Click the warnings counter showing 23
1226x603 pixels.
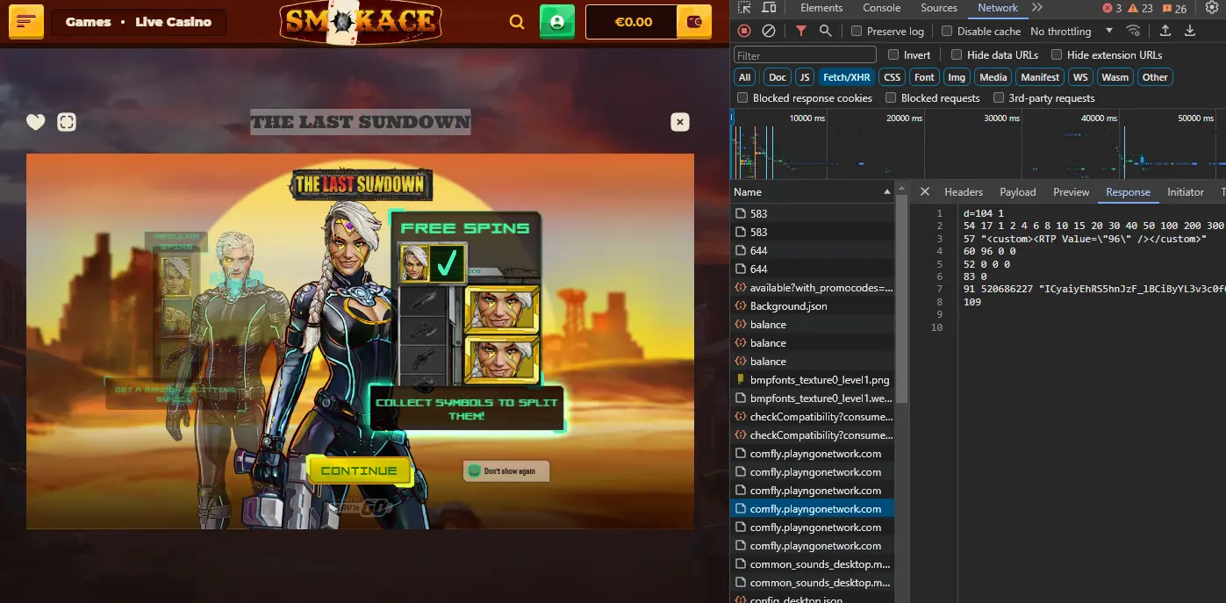(1141, 8)
